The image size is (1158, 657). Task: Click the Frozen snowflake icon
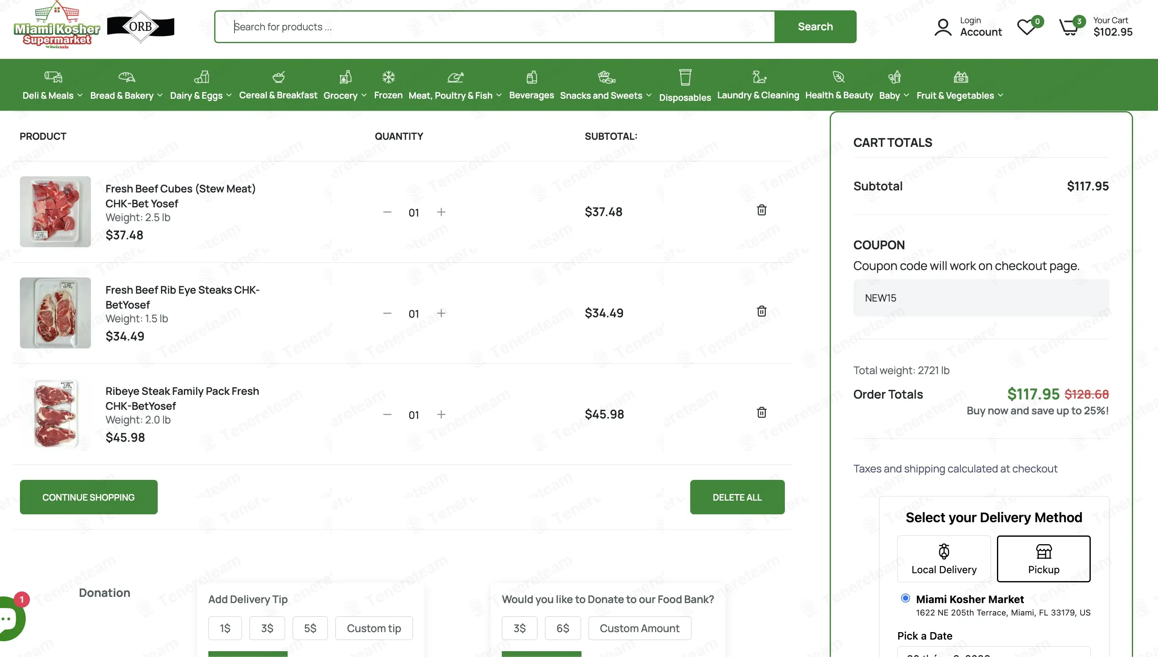coord(389,77)
